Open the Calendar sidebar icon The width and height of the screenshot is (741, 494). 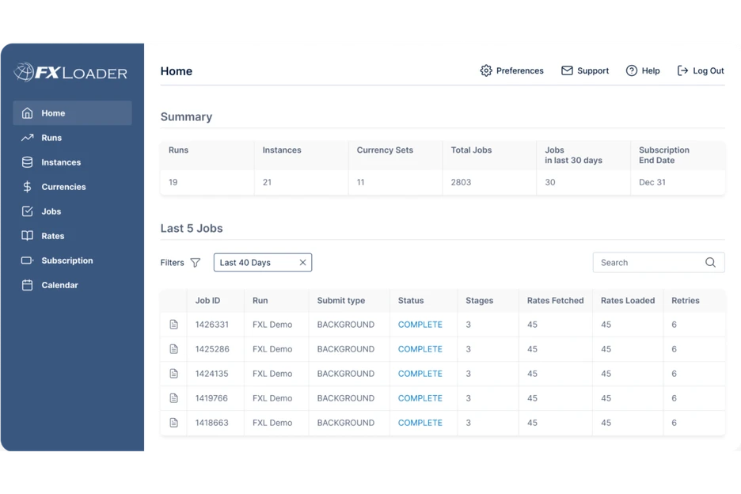(x=28, y=284)
